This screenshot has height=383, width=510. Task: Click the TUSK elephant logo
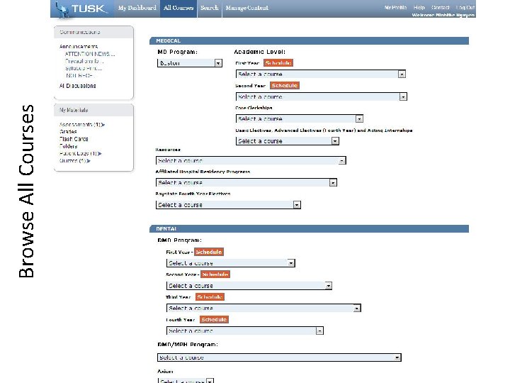point(80,9)
